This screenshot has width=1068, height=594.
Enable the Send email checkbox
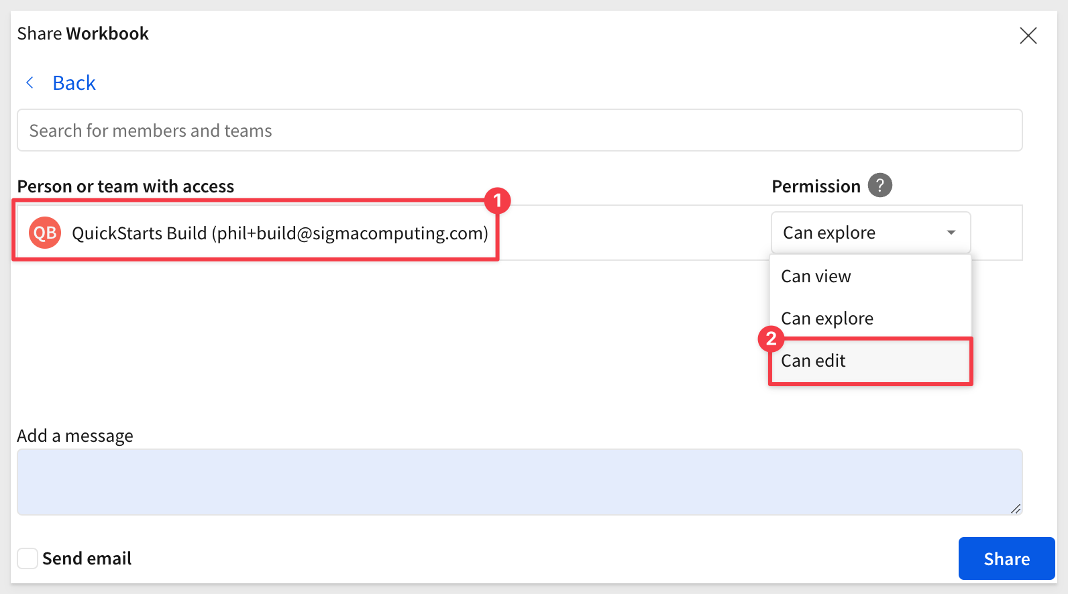point(28,558)
